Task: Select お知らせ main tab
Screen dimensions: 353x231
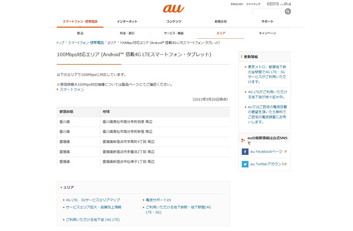Action: pyautogui.click(x=220, y=21)
